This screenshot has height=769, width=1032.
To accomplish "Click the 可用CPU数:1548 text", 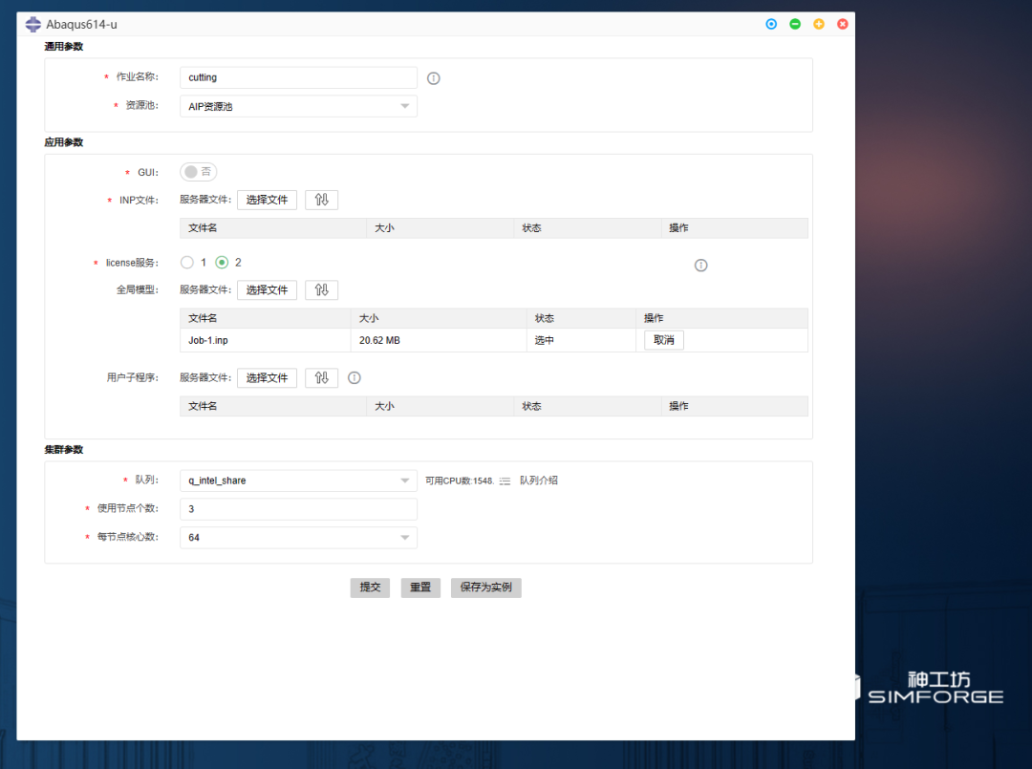I will [460, 481].
